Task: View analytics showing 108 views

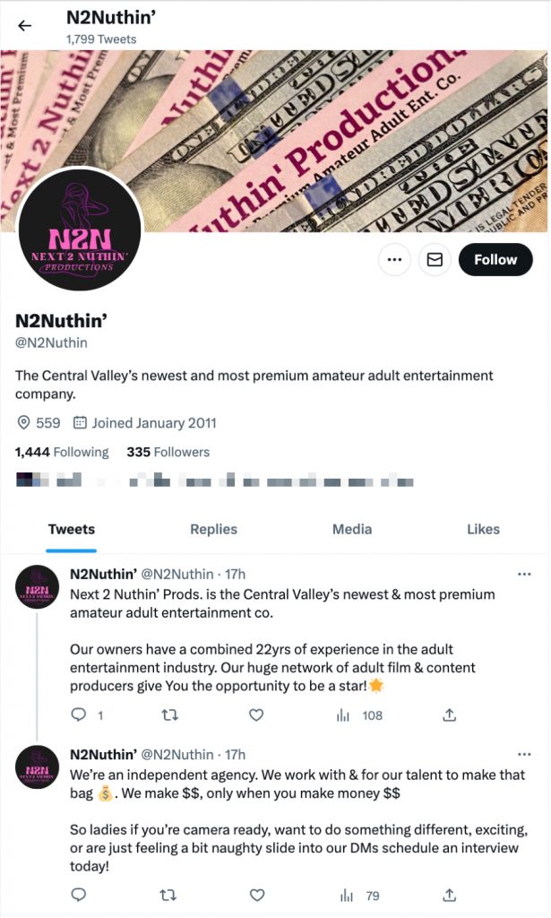Action: pyautogui.click(x=358, y=714)
